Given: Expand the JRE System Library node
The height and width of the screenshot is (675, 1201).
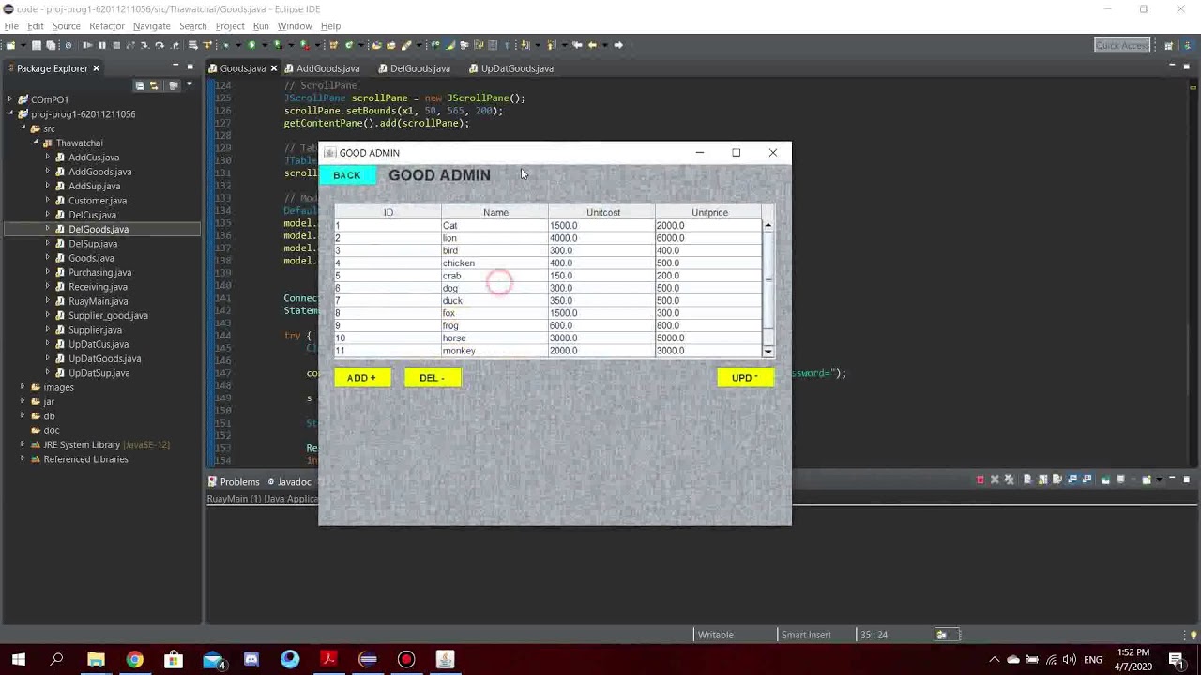Looking at the screenshot, I should 23,444.
